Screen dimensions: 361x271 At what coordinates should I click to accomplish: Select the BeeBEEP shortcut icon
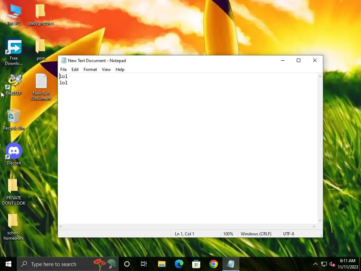[14, 85]
